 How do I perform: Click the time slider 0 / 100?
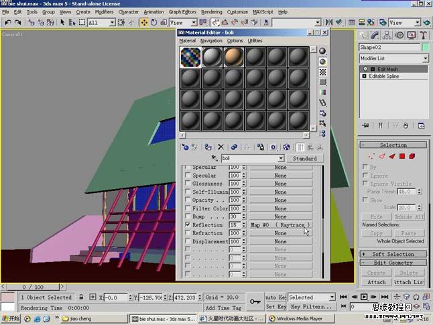(33, 287)
